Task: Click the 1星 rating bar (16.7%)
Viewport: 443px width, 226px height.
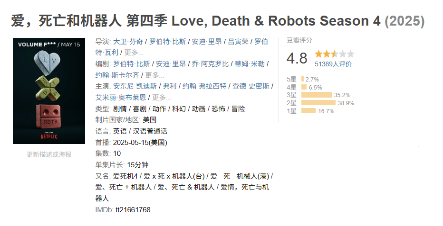Action: pyautogui.click(x=308, y=111)
